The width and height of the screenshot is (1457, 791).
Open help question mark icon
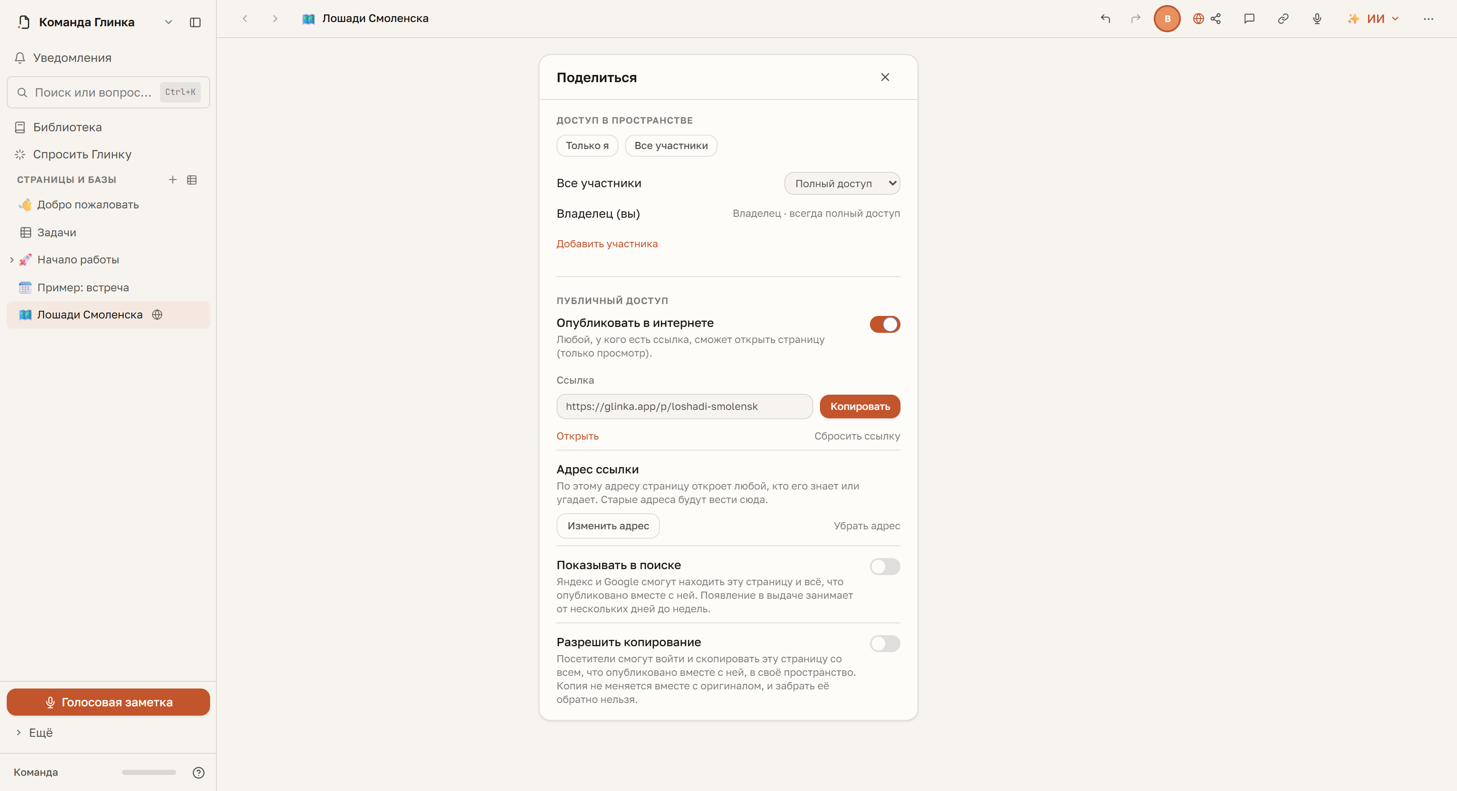click(199, 772)
